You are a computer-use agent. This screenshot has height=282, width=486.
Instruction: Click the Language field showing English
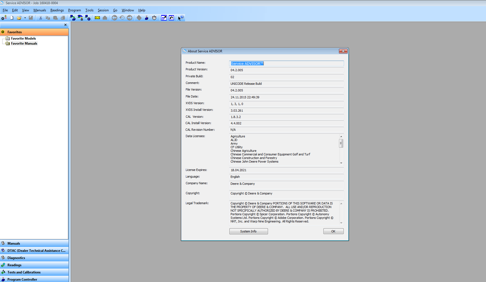point(287,177)
